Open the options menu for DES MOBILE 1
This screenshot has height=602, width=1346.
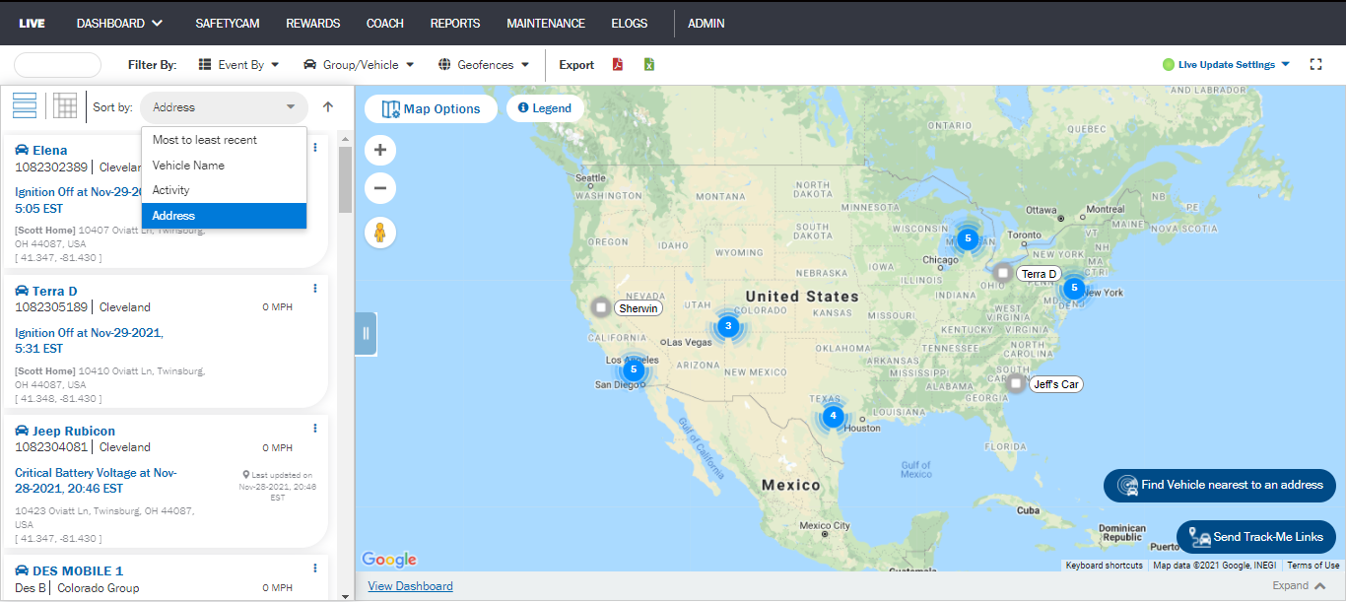(315, 569)
